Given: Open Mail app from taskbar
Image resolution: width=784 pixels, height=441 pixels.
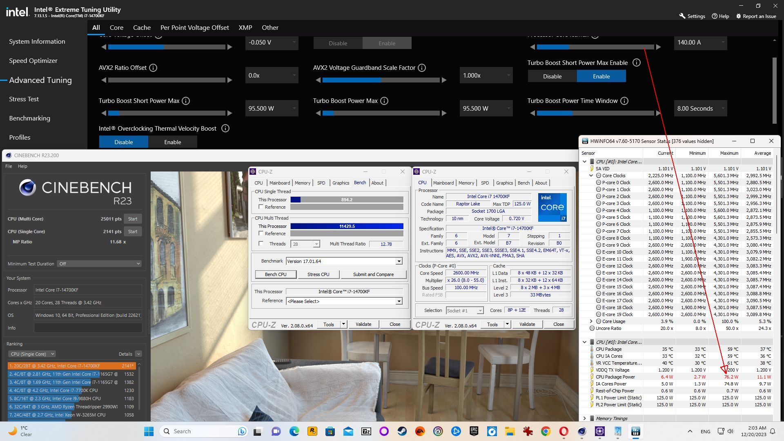Looking at the screenshot, I should (348, 431).
